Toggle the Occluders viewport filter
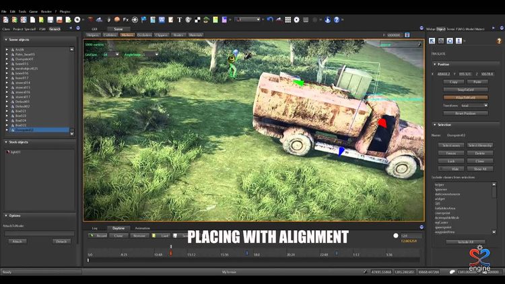The height and width of the screenshot is (284, 505). (144, 35)
